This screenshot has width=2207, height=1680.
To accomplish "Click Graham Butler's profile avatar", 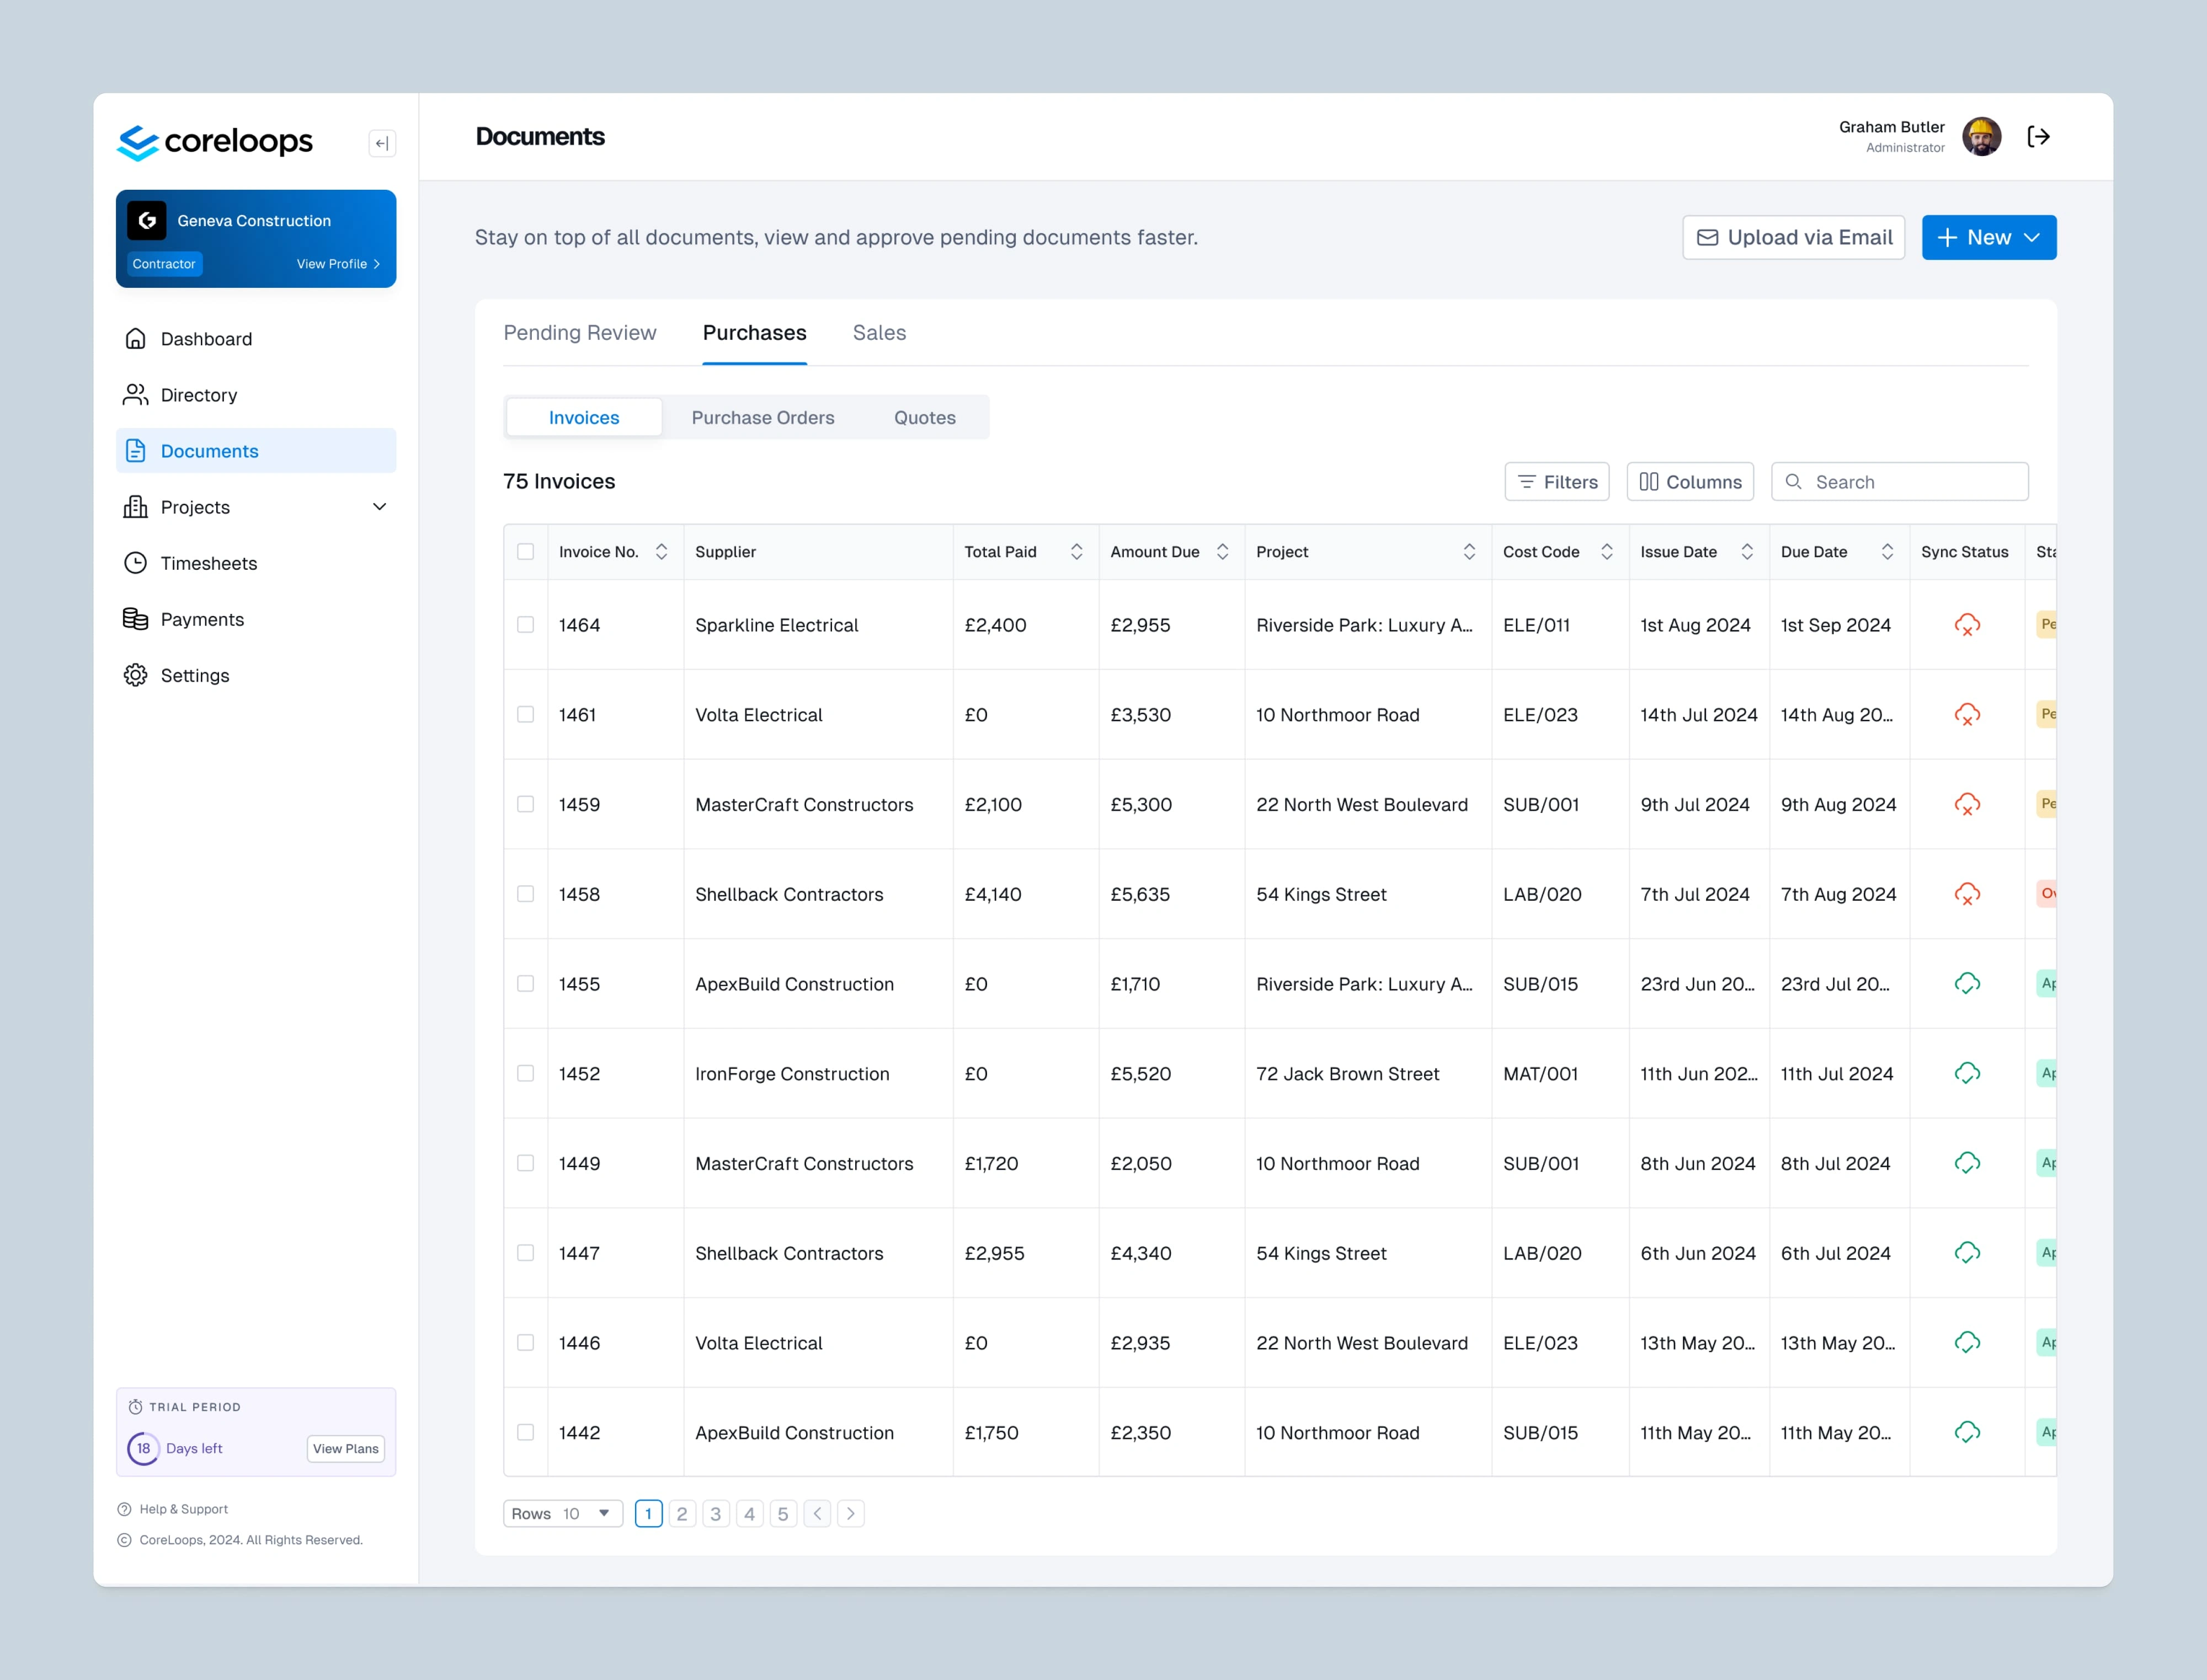I will click(x=1981, y=137).
